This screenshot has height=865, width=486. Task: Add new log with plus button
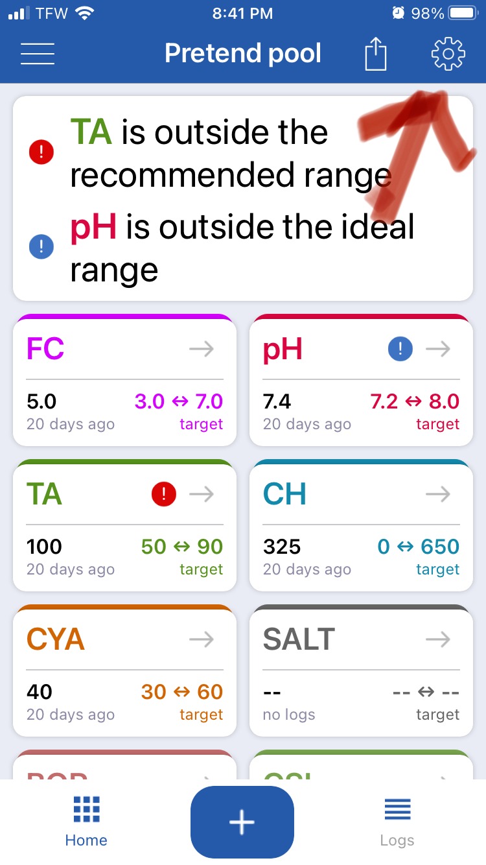point(242,822)
